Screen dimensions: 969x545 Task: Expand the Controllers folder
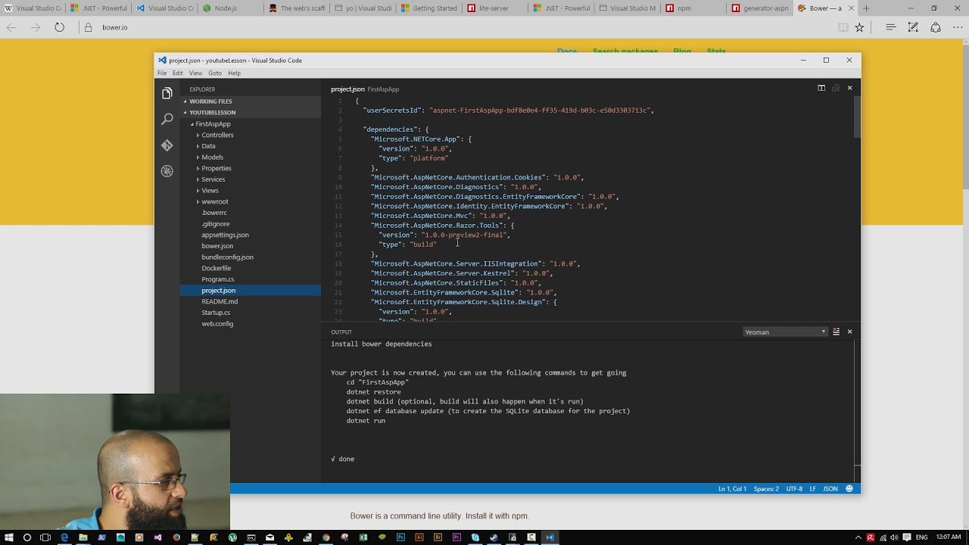[x=250, y=135]
